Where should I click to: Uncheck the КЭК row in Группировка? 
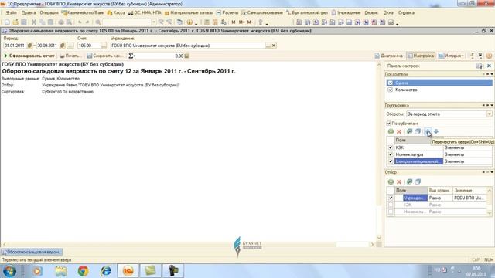(391, 147)
